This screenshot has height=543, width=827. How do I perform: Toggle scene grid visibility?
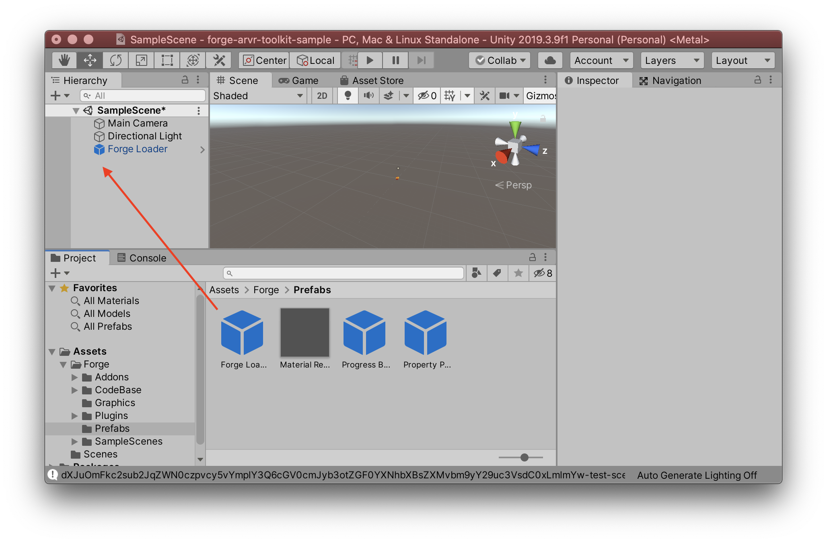click(x=450, y=96)
